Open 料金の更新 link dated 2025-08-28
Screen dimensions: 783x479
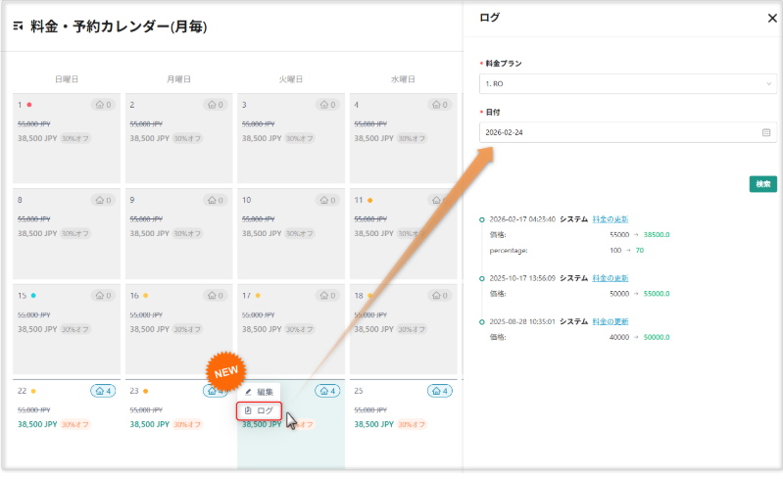click(611, 321)
